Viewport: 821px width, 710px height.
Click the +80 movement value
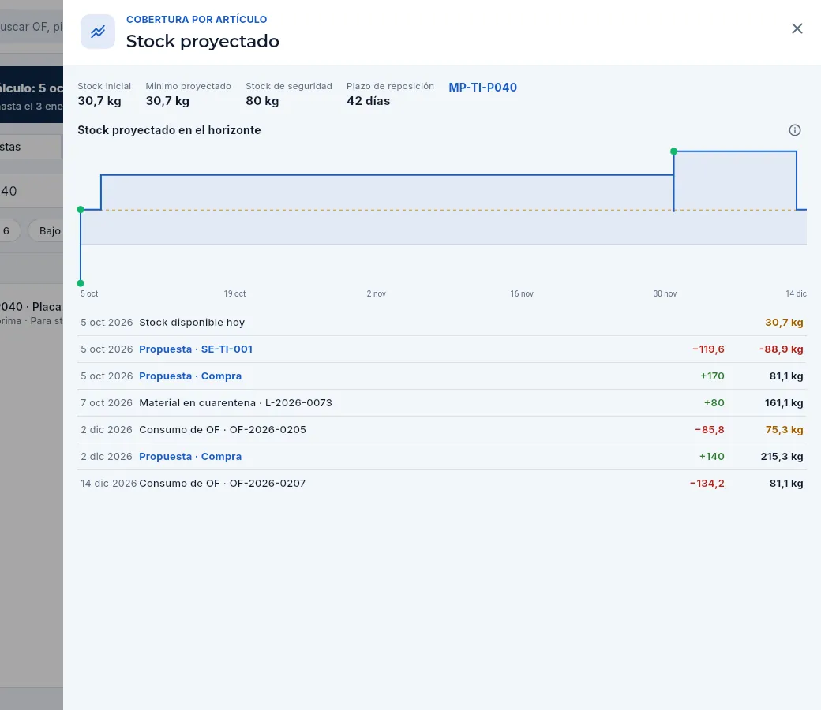[x=714, y=403]
